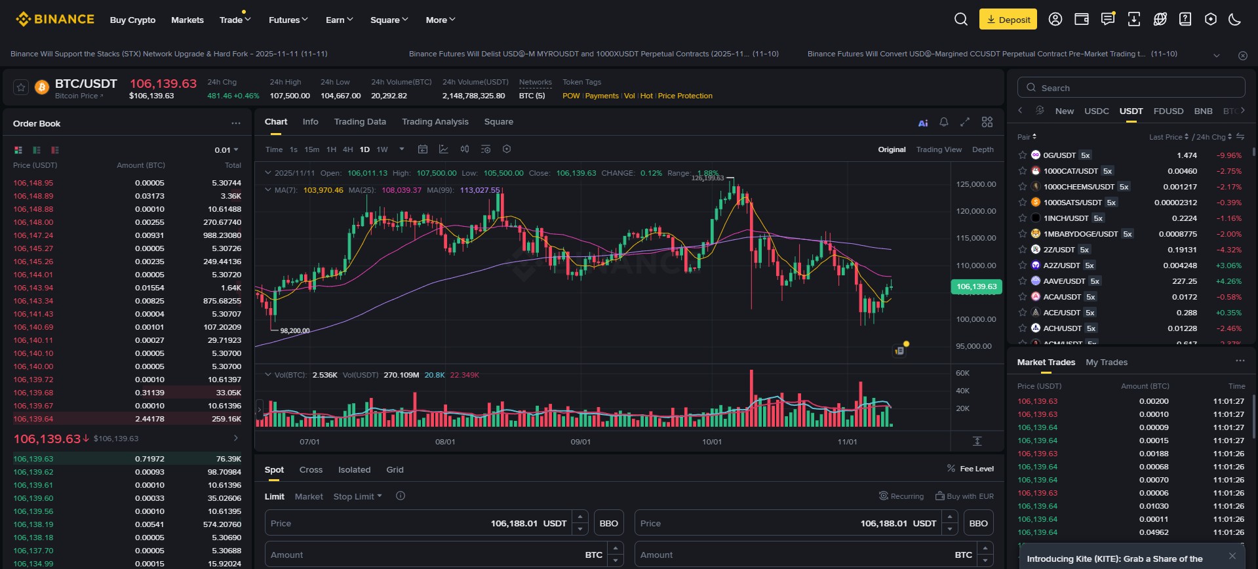
Task: Expand the Stop Limit order type dropdown
Action: (x=357, y=496)
